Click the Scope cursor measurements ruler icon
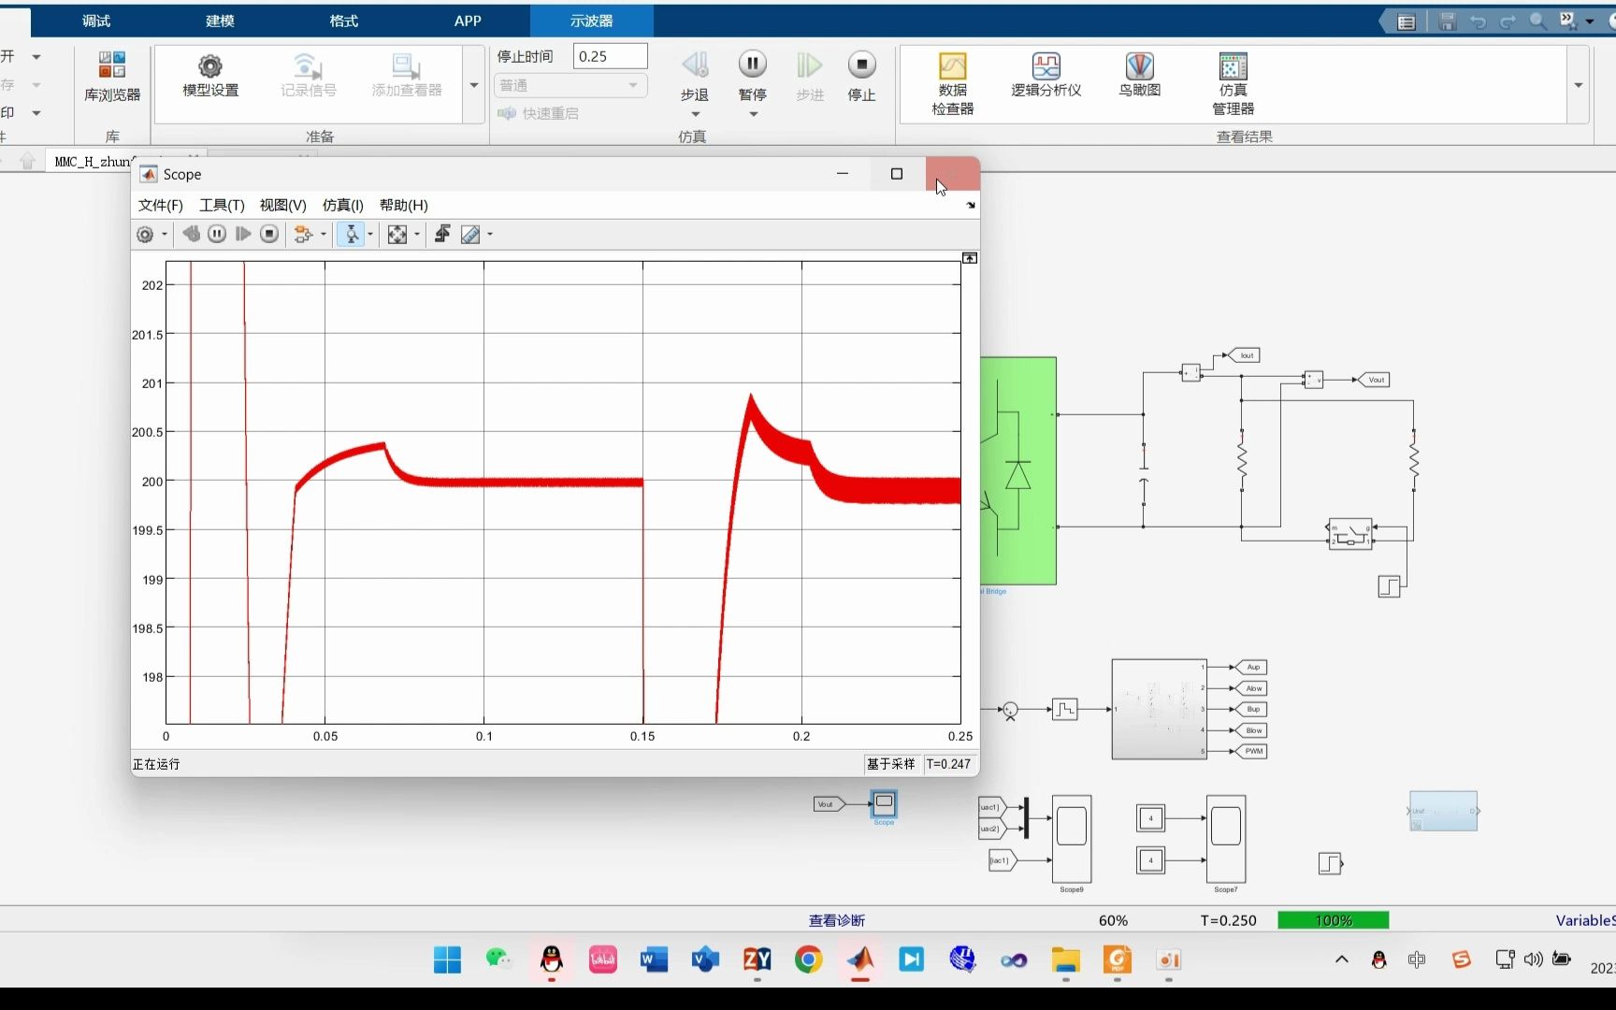The width and height of the screenshot is (1616, 1010). click(x=470, y=235)
